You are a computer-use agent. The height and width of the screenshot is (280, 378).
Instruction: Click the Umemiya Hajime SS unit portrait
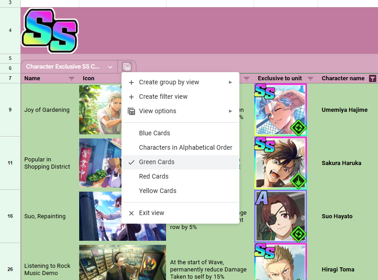[x=280, y=110]
